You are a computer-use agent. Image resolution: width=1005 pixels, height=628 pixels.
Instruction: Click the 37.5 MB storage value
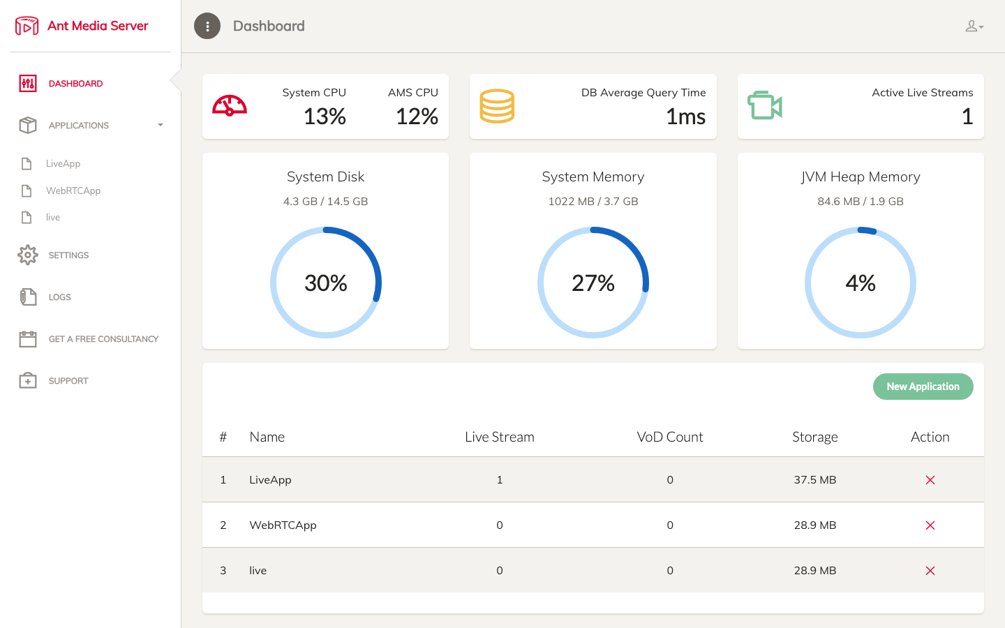pyautogui.click(x=815, y=480)
